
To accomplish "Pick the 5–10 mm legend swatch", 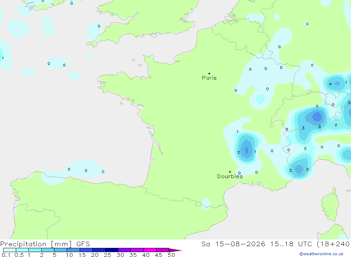I will click(61, 250).
